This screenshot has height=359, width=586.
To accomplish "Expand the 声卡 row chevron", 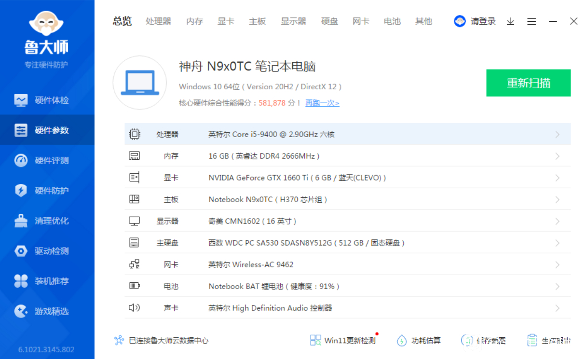I will (x=558, y=308).
